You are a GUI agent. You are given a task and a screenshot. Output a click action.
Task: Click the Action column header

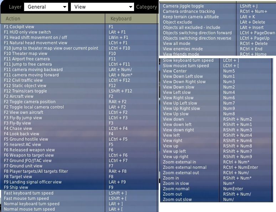click(53, 19)
